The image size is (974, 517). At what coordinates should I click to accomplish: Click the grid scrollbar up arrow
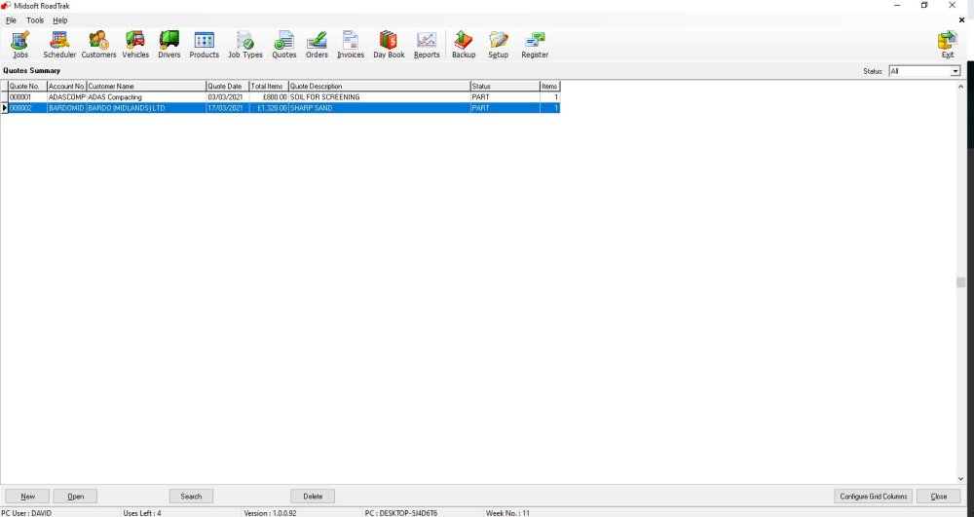pyautogui.click(x=960, y=87)
